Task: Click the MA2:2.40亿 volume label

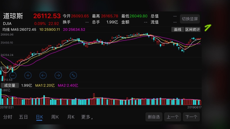Action: pyautogui.click(x=68, y=85)
